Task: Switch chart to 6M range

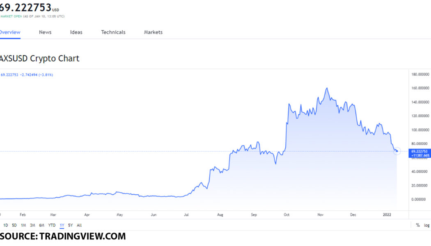Action: (x=42, y=225)
